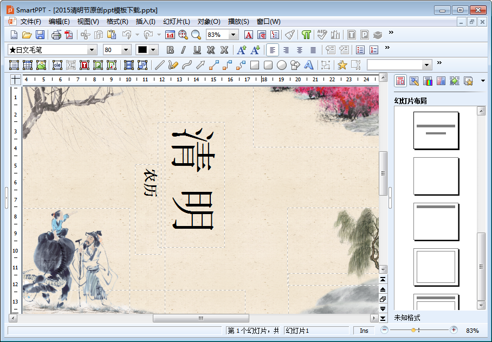Increase font size A-up icon
This screenshot has width=492, height=342.
click(242, 50)
